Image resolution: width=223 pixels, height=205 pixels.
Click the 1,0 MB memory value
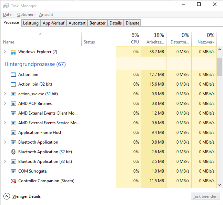point(158,171)
